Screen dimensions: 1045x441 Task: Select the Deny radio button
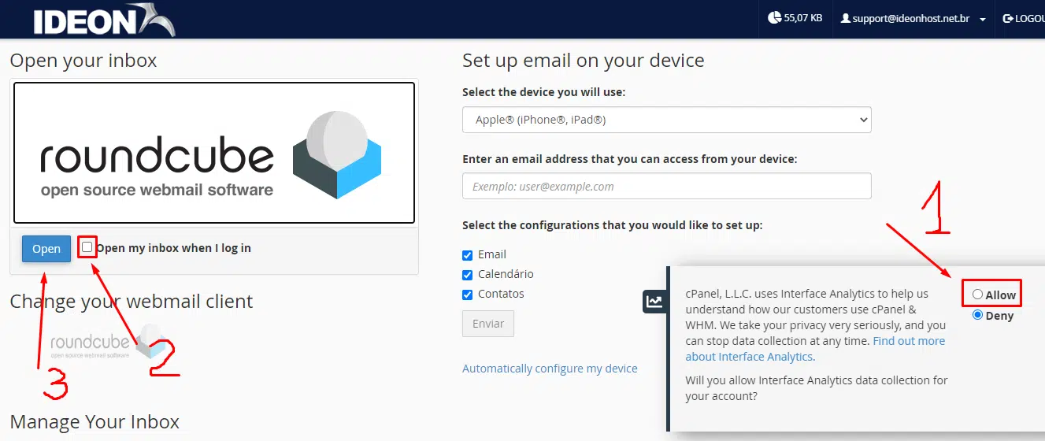click(977, 315)
